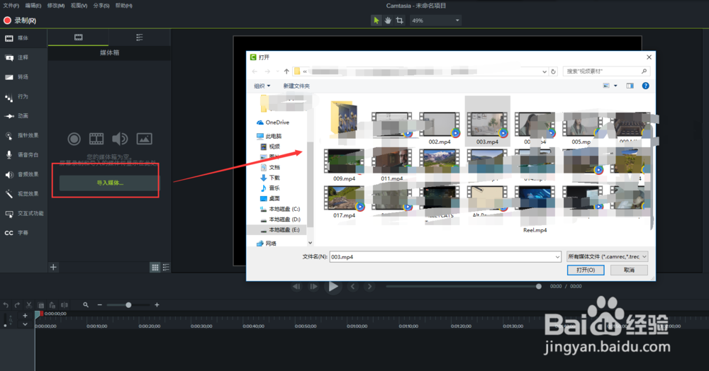The height and width of the screenshot is (371, 709).
Task: Open the 指针效果 cursor effects panel
Action: pyautogui.click(x=23, y=135)
